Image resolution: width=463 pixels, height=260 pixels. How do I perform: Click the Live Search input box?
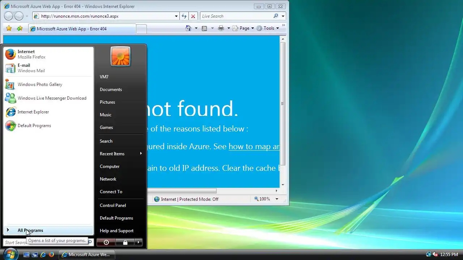(x=236, y=16)
